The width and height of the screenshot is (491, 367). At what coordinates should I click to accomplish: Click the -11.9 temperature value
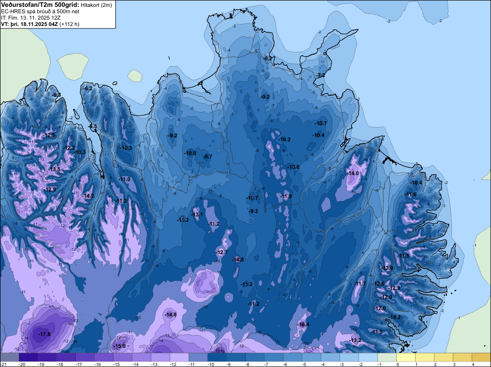(x=286, y=196)
